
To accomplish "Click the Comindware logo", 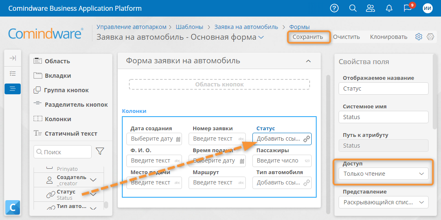I will coord(46,33).
